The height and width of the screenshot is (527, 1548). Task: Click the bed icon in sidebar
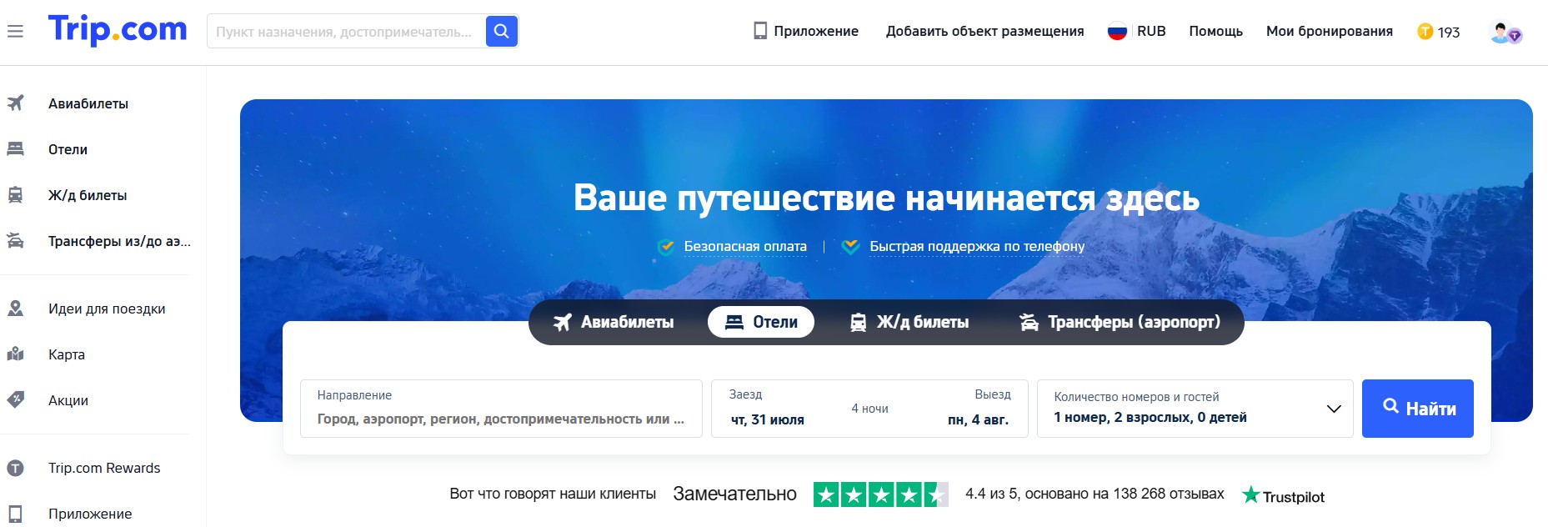(16, 149)
